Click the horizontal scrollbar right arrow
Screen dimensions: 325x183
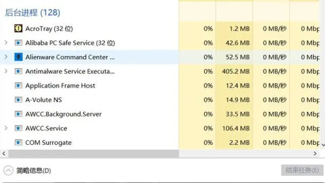pyautogui.click(x=315, y=154)
